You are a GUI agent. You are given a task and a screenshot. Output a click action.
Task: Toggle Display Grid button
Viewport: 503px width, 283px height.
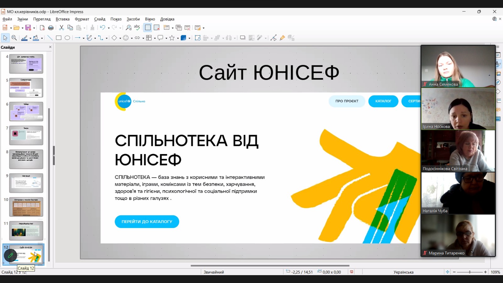tap(148, 28)
